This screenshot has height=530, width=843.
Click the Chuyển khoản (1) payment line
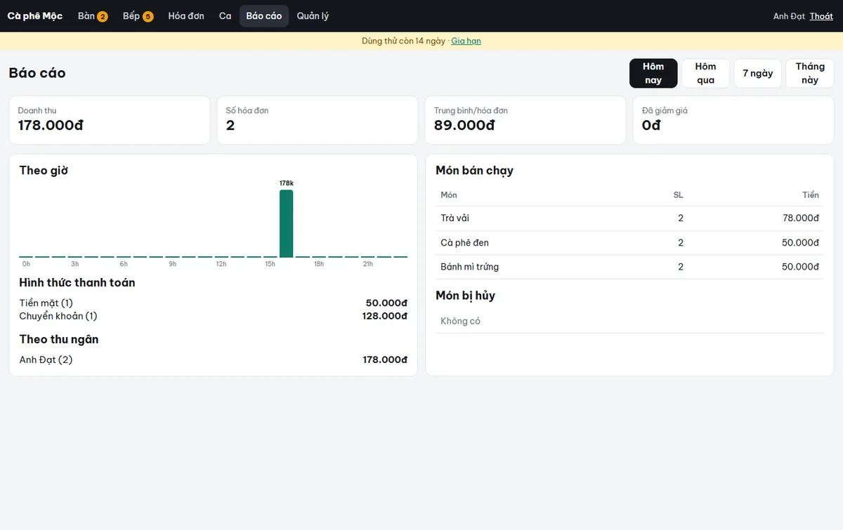point(213,316)
